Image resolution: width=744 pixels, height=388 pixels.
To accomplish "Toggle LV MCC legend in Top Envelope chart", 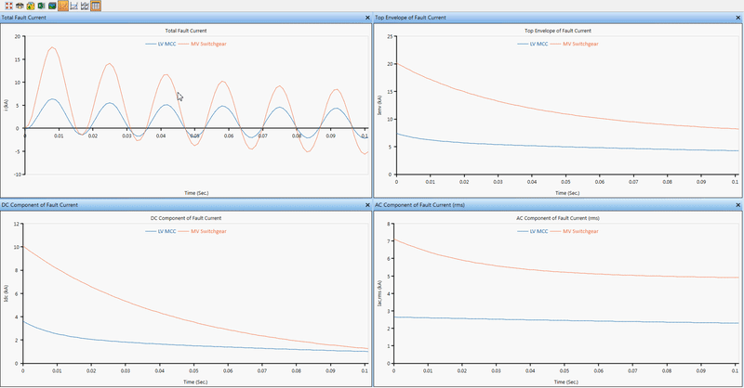I will 538,44.
